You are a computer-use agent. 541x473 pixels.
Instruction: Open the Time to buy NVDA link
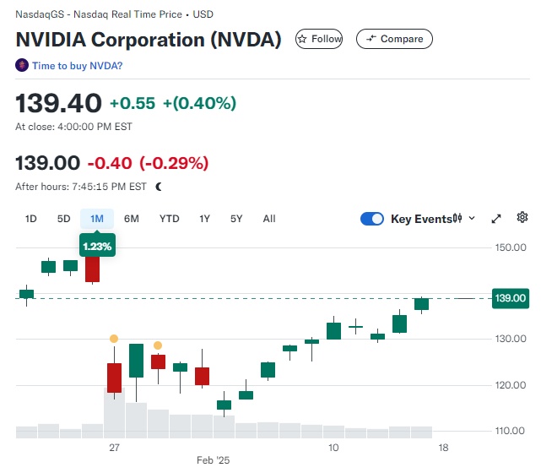pyautogui.click(x=77, y=65)
